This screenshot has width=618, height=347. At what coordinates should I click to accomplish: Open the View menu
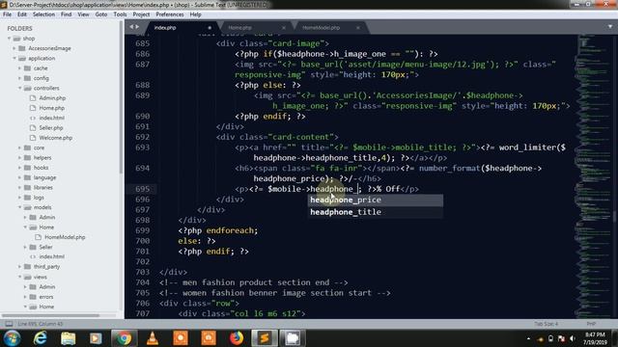[x=83, y=14]
